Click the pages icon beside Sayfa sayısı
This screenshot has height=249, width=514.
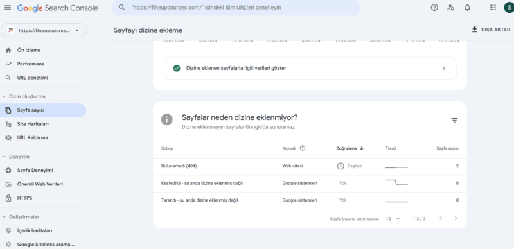pyautogui.click(x=8, y=110)
